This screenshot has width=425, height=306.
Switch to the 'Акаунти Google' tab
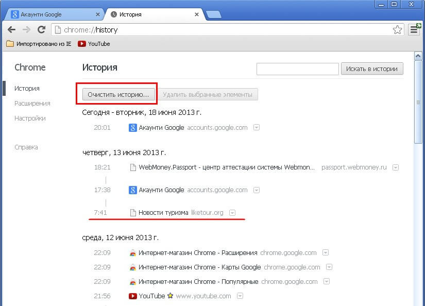54,14
